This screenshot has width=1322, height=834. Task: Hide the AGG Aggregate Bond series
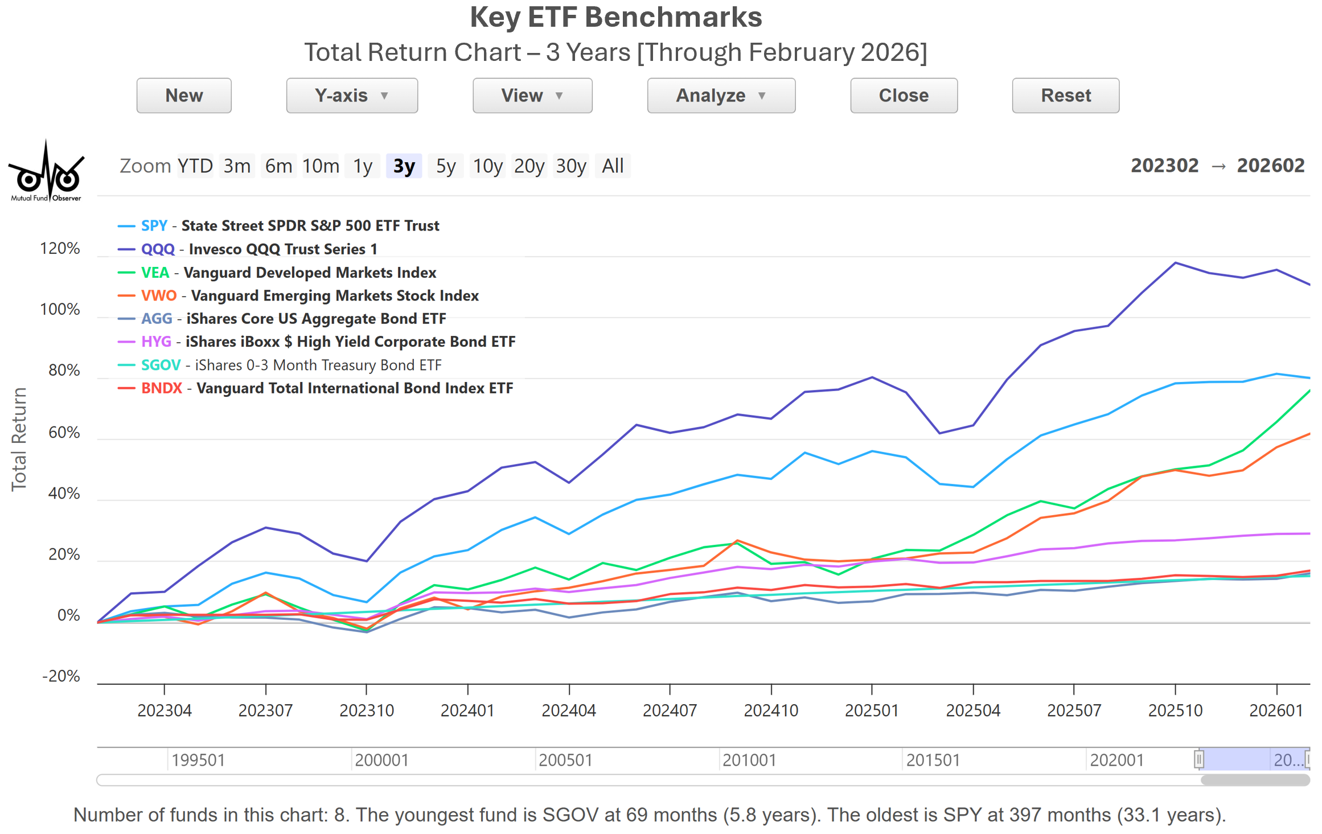[x=293, y=319]
